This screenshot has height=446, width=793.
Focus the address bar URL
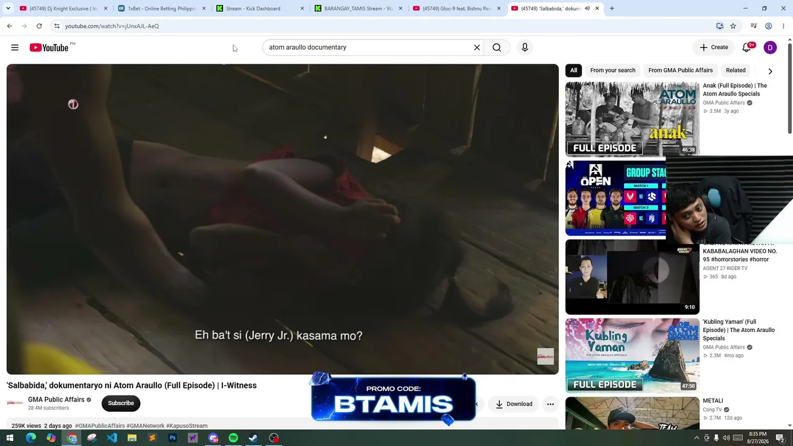click(112, 26)
